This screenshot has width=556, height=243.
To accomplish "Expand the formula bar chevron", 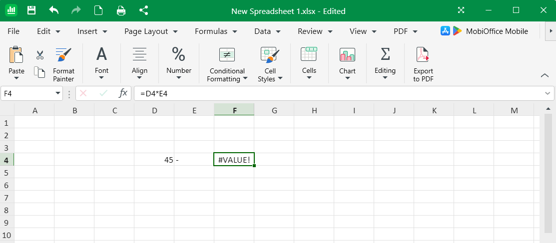I will coord(548,93).
